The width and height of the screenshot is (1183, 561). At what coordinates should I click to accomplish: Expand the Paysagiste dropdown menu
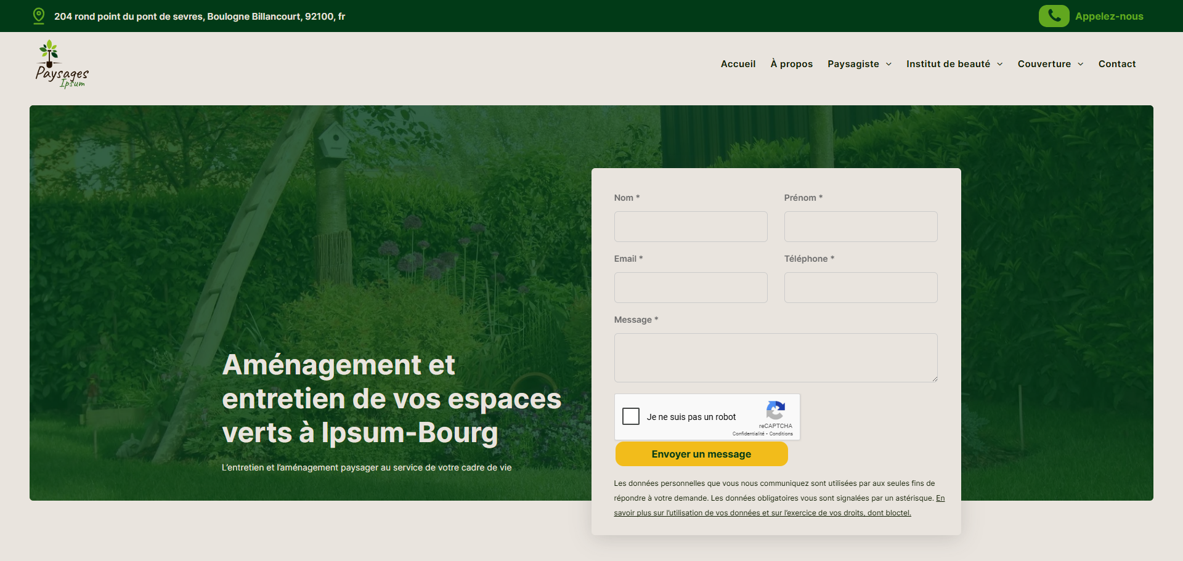coord(860,64)
